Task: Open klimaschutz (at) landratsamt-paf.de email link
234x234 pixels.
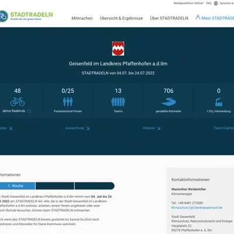Action: pyautogui.click(x=197, y=208)
